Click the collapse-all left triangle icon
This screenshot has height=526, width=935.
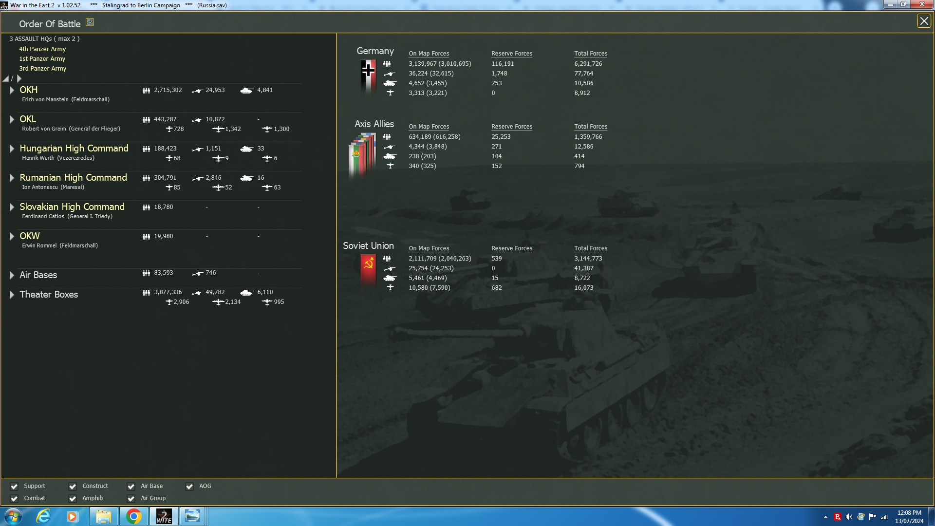[x=6, y=79]
